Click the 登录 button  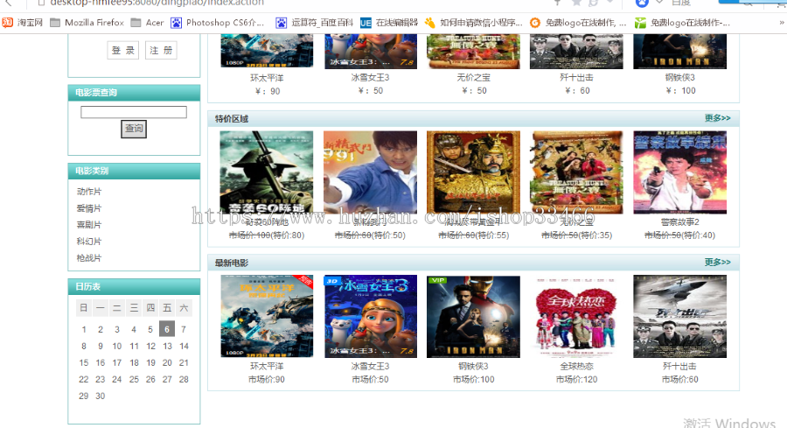(123, 50)
